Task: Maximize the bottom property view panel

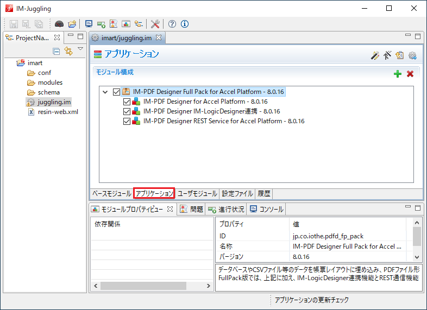Action: 418,208
